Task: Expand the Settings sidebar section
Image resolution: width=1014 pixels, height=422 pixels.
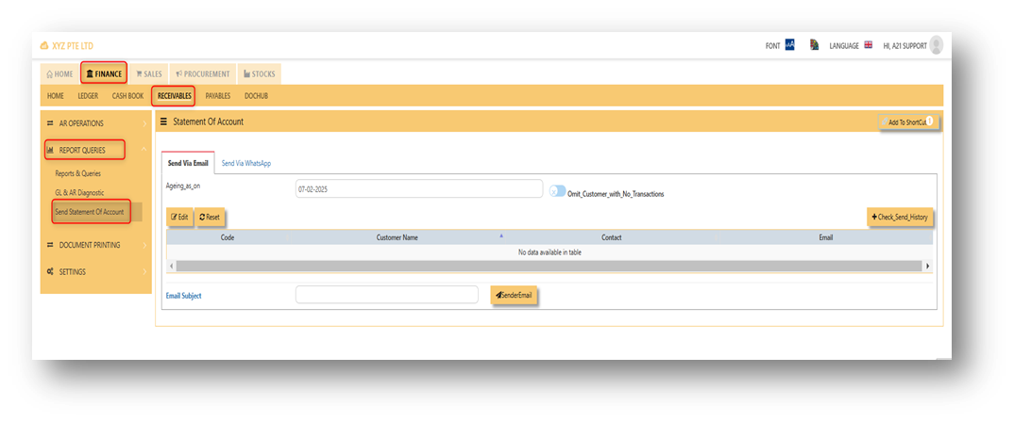Action: coord(95,271)
